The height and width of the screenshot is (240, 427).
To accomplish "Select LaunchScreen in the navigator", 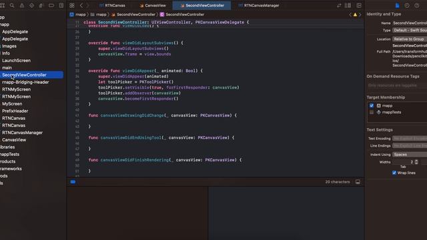I will 16,61.
